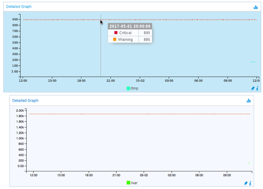
Task: Click the 05-02 date tick on the /var graph
Action: (x=144, y=175)
